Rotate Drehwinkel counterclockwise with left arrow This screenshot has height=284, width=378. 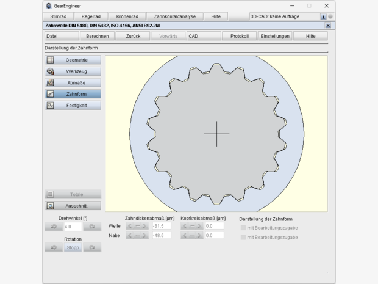52,227
